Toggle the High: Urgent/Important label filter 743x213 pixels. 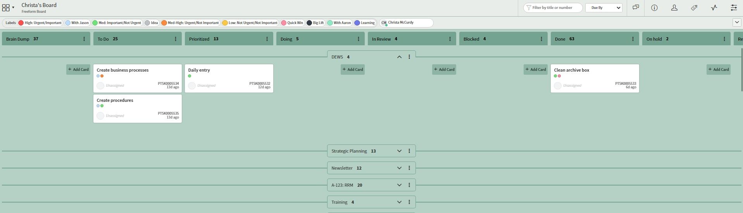(x=40, y=23)
